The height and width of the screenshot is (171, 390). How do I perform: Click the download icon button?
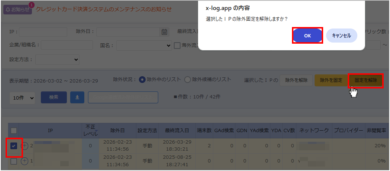(77, 97)
